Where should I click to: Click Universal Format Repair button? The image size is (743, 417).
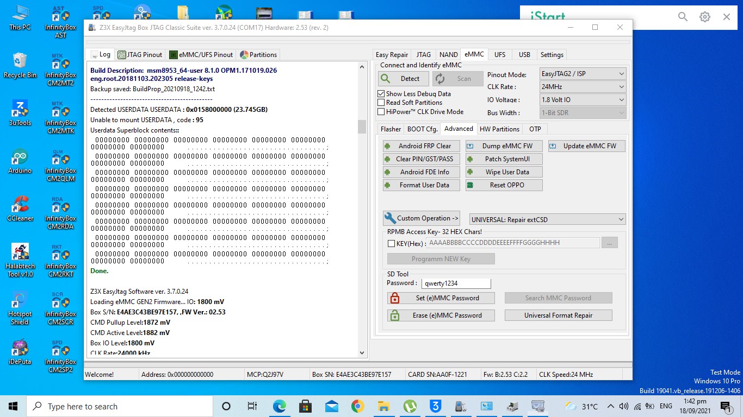point(558,315)
